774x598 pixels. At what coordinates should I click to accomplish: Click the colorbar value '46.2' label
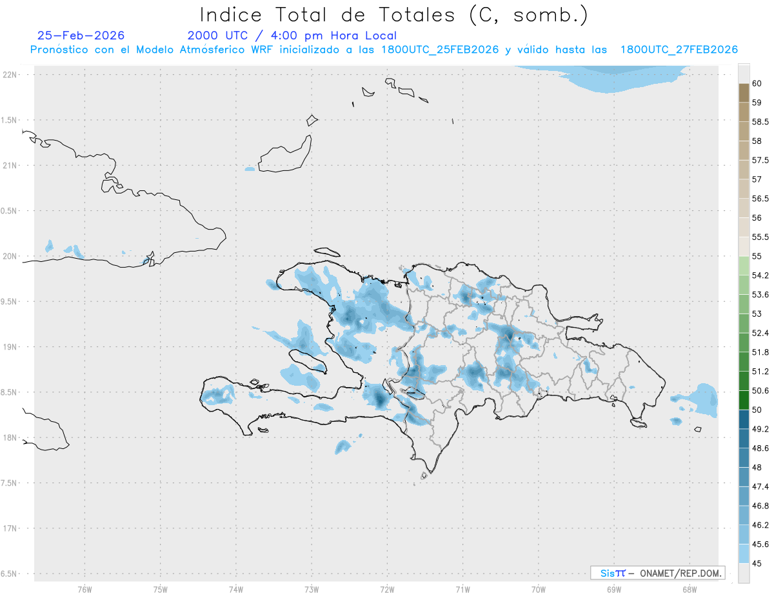[760, 525]
